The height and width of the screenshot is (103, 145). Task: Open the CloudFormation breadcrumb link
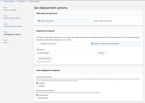(9, 1)
